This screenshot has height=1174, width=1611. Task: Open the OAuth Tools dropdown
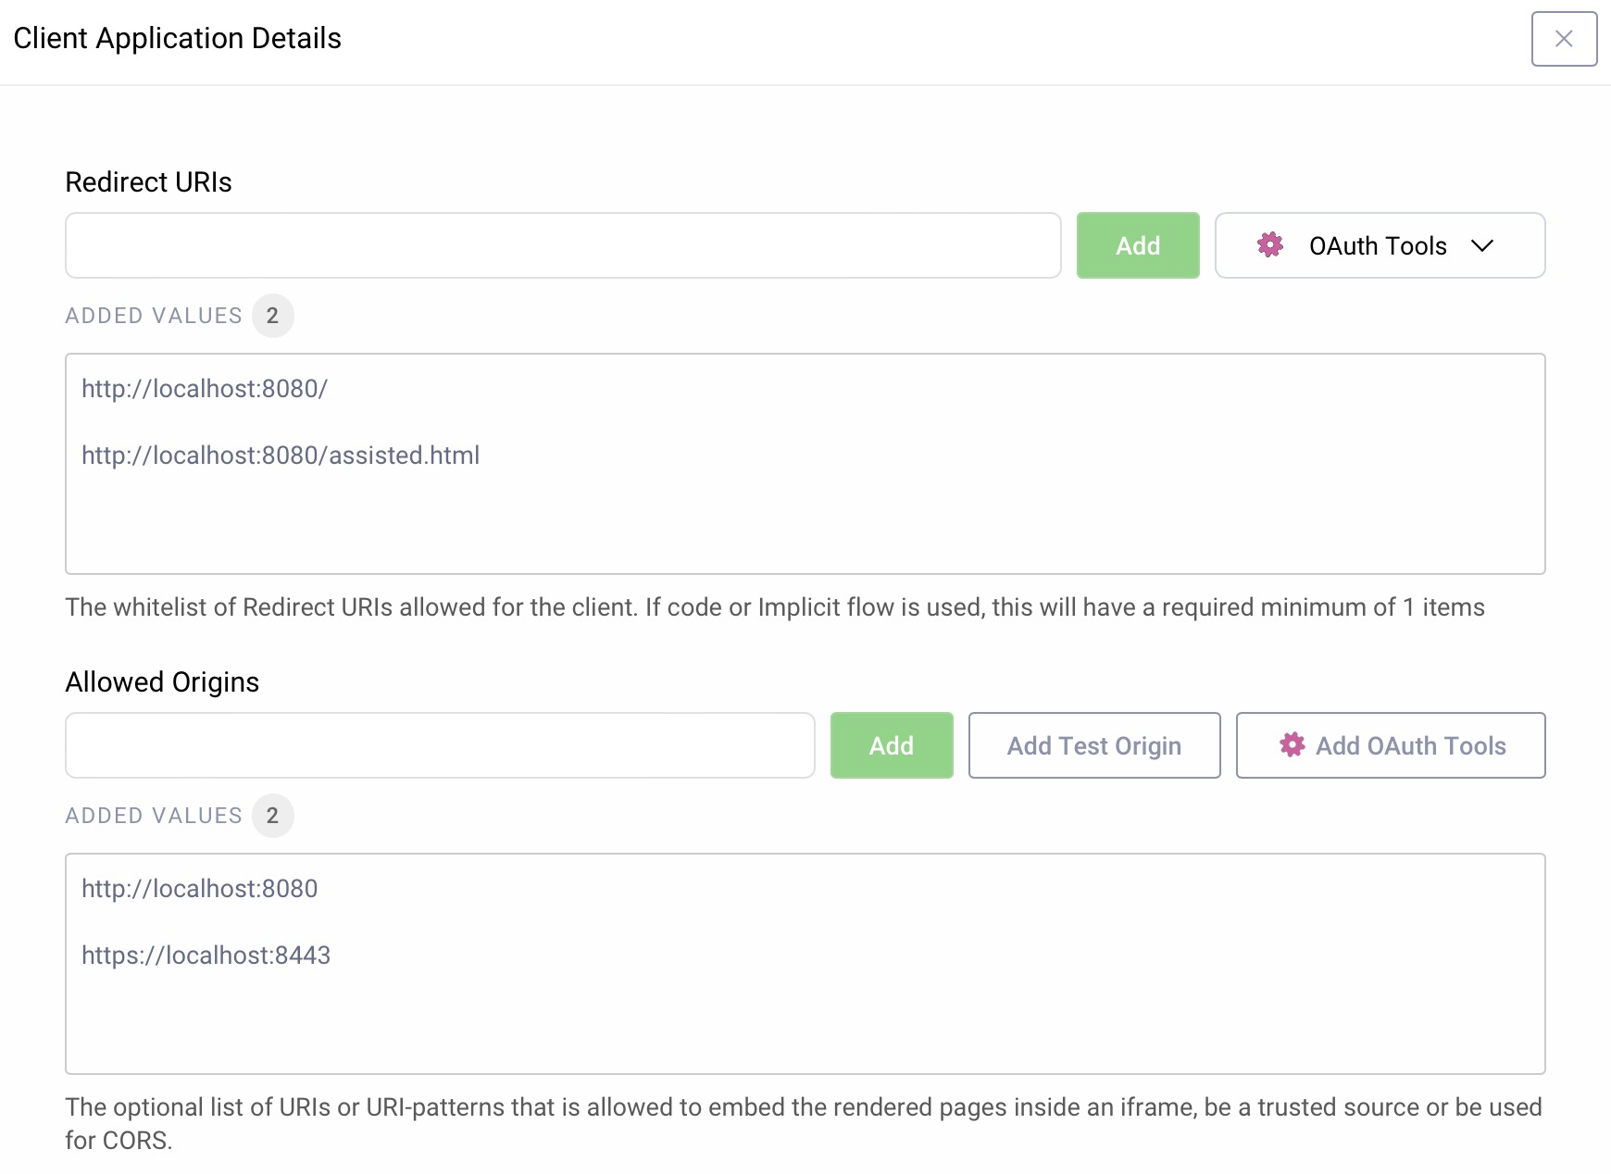1379,245
